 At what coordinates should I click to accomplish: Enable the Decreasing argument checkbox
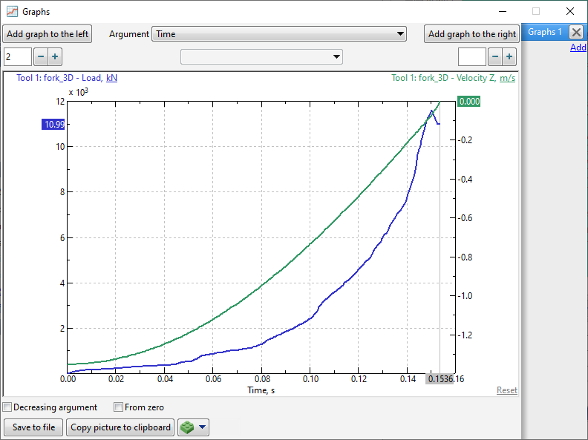[7, 407]
